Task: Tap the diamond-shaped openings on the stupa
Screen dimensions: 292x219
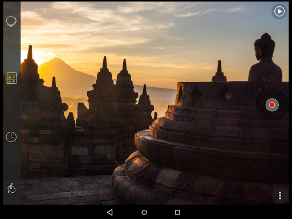Action: [x=210, y=93]
